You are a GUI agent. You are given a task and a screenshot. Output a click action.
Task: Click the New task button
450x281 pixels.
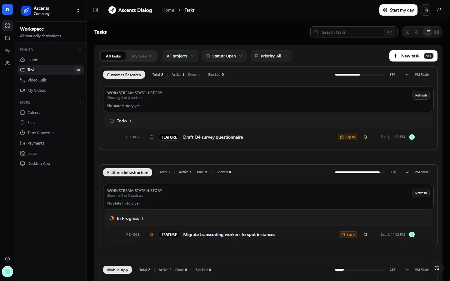413,56
